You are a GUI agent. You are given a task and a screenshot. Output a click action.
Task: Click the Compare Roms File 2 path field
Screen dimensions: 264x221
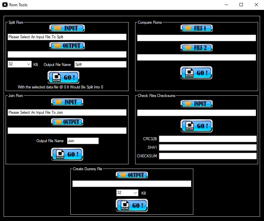[197, 57]
